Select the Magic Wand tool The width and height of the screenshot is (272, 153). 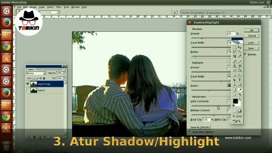click(x=240, y=52)
